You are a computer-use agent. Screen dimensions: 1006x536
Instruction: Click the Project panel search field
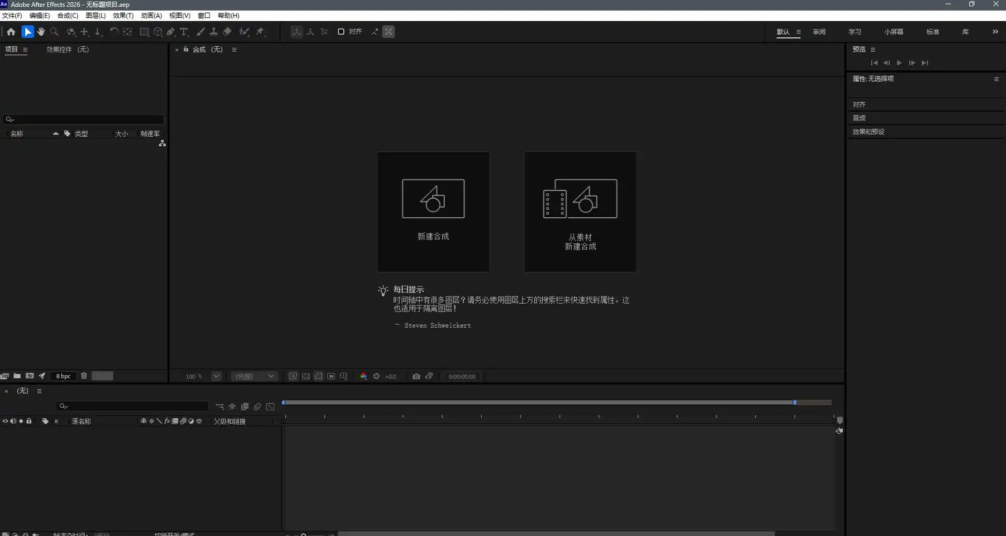coord(83,119)
